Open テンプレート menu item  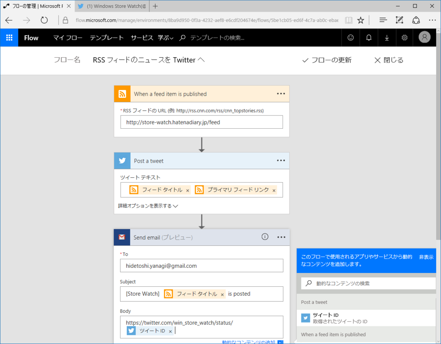pyautogui.click(x=107, y=38)
